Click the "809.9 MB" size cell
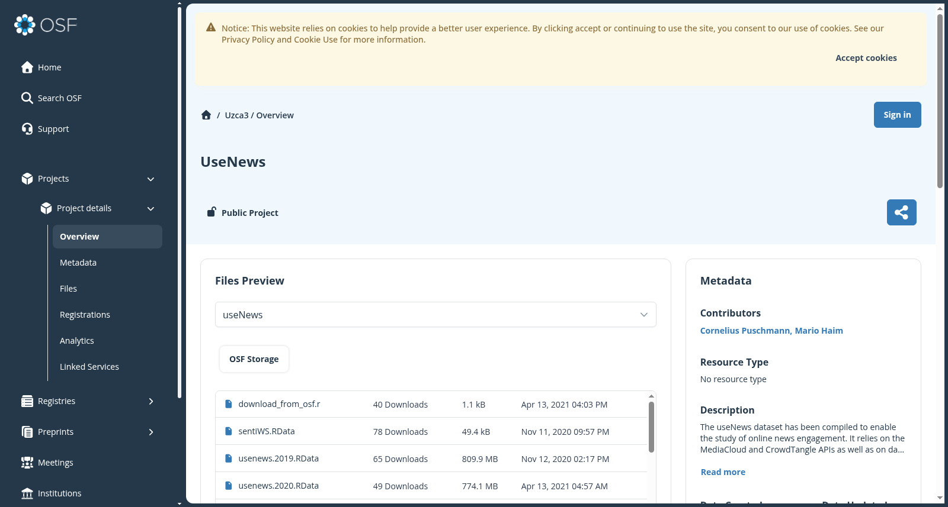This screenshot has width=948, height=507. click(x=480, y=459)
